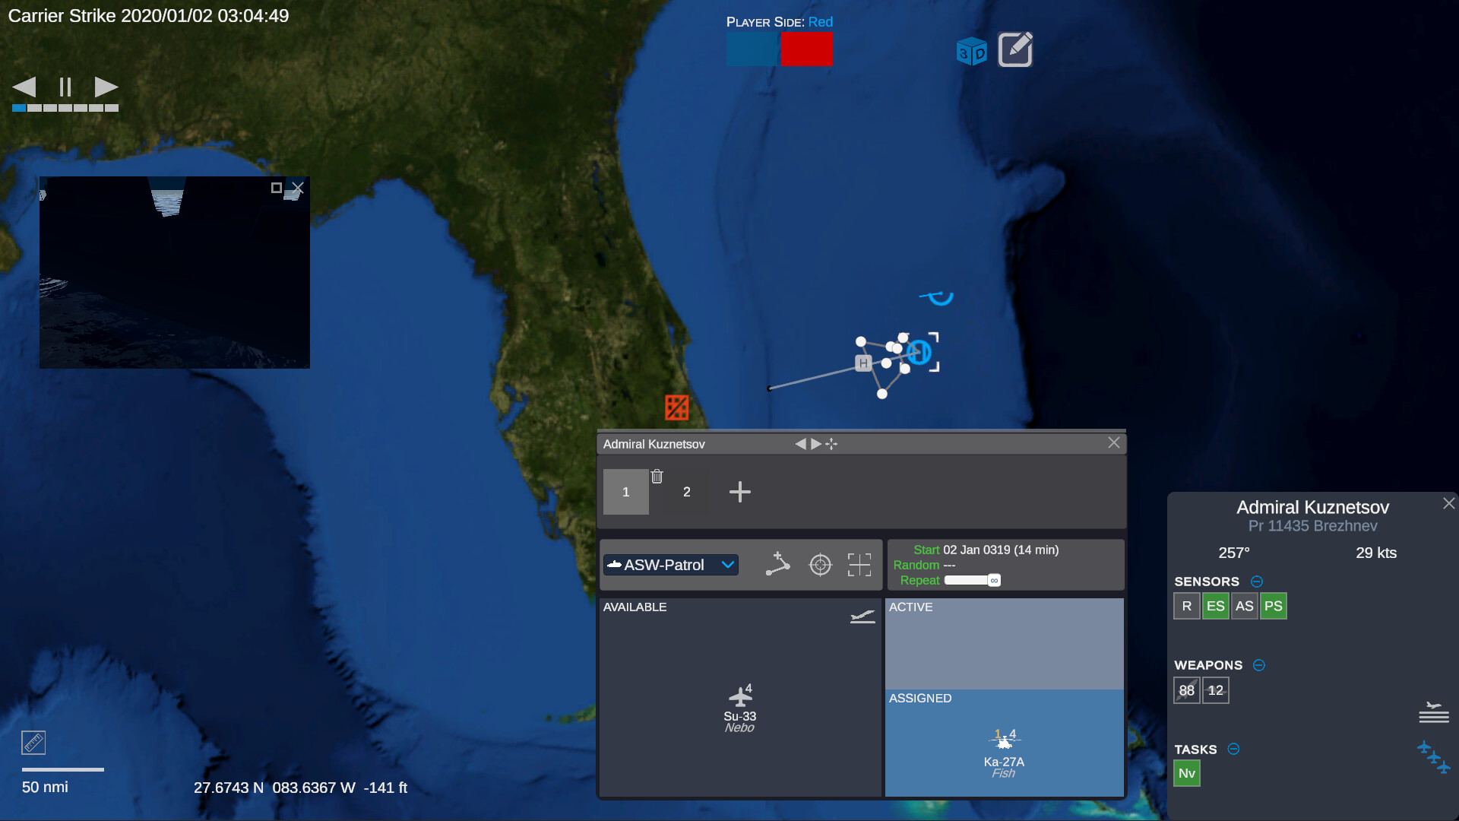Open the scenario notes editor icon
The height and width of the screenshot is (821, 1459).
pyautogui.click(x=1015, y=49)
